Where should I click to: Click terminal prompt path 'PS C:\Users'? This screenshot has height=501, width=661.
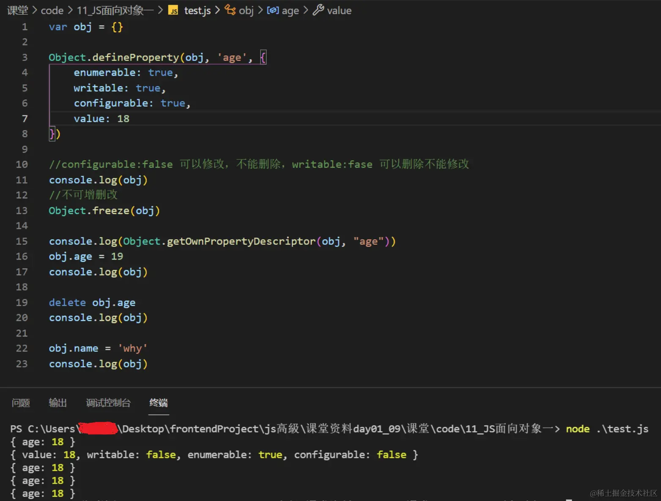pyautogui.click(x=43, y=429)
